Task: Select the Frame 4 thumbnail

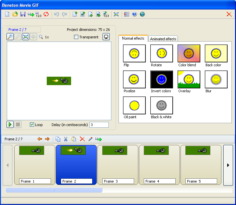Action: pos(159,165)
